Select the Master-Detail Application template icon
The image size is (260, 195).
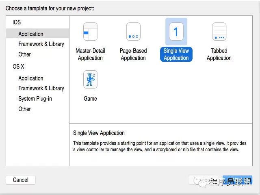(90, 32)
